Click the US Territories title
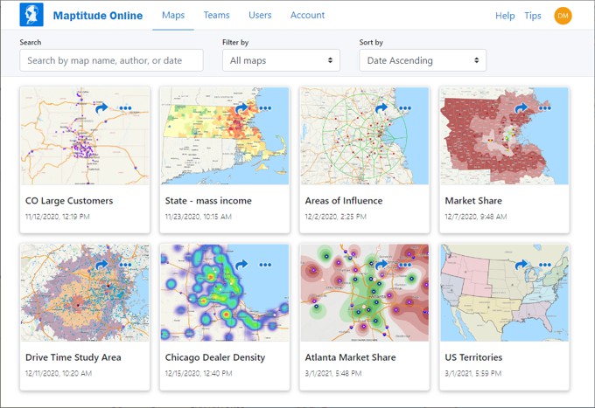The height and width of the screenshot is (408, 595). [x=473, y=357]
